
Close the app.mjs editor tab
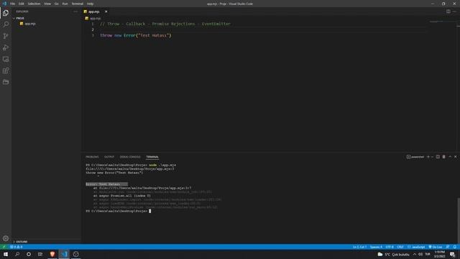pos(106,12)
